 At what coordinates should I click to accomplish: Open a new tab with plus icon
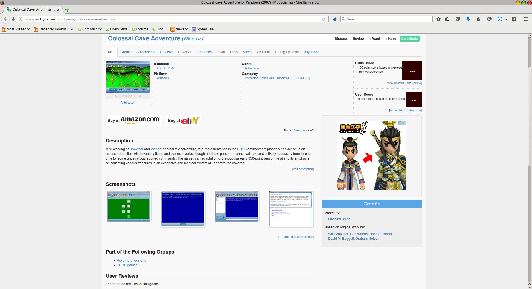[67, 10]
